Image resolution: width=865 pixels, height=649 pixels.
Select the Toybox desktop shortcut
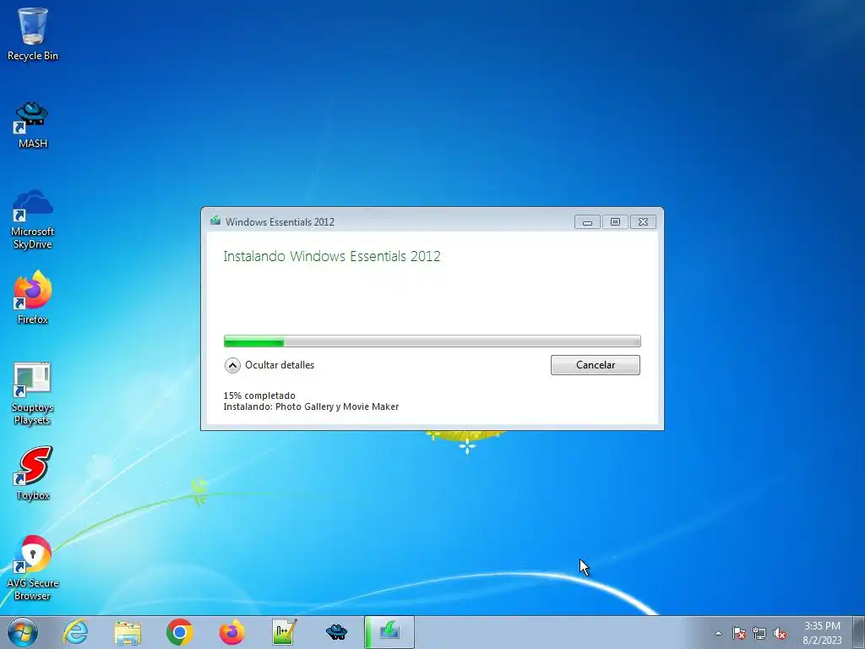click(33, 473)
